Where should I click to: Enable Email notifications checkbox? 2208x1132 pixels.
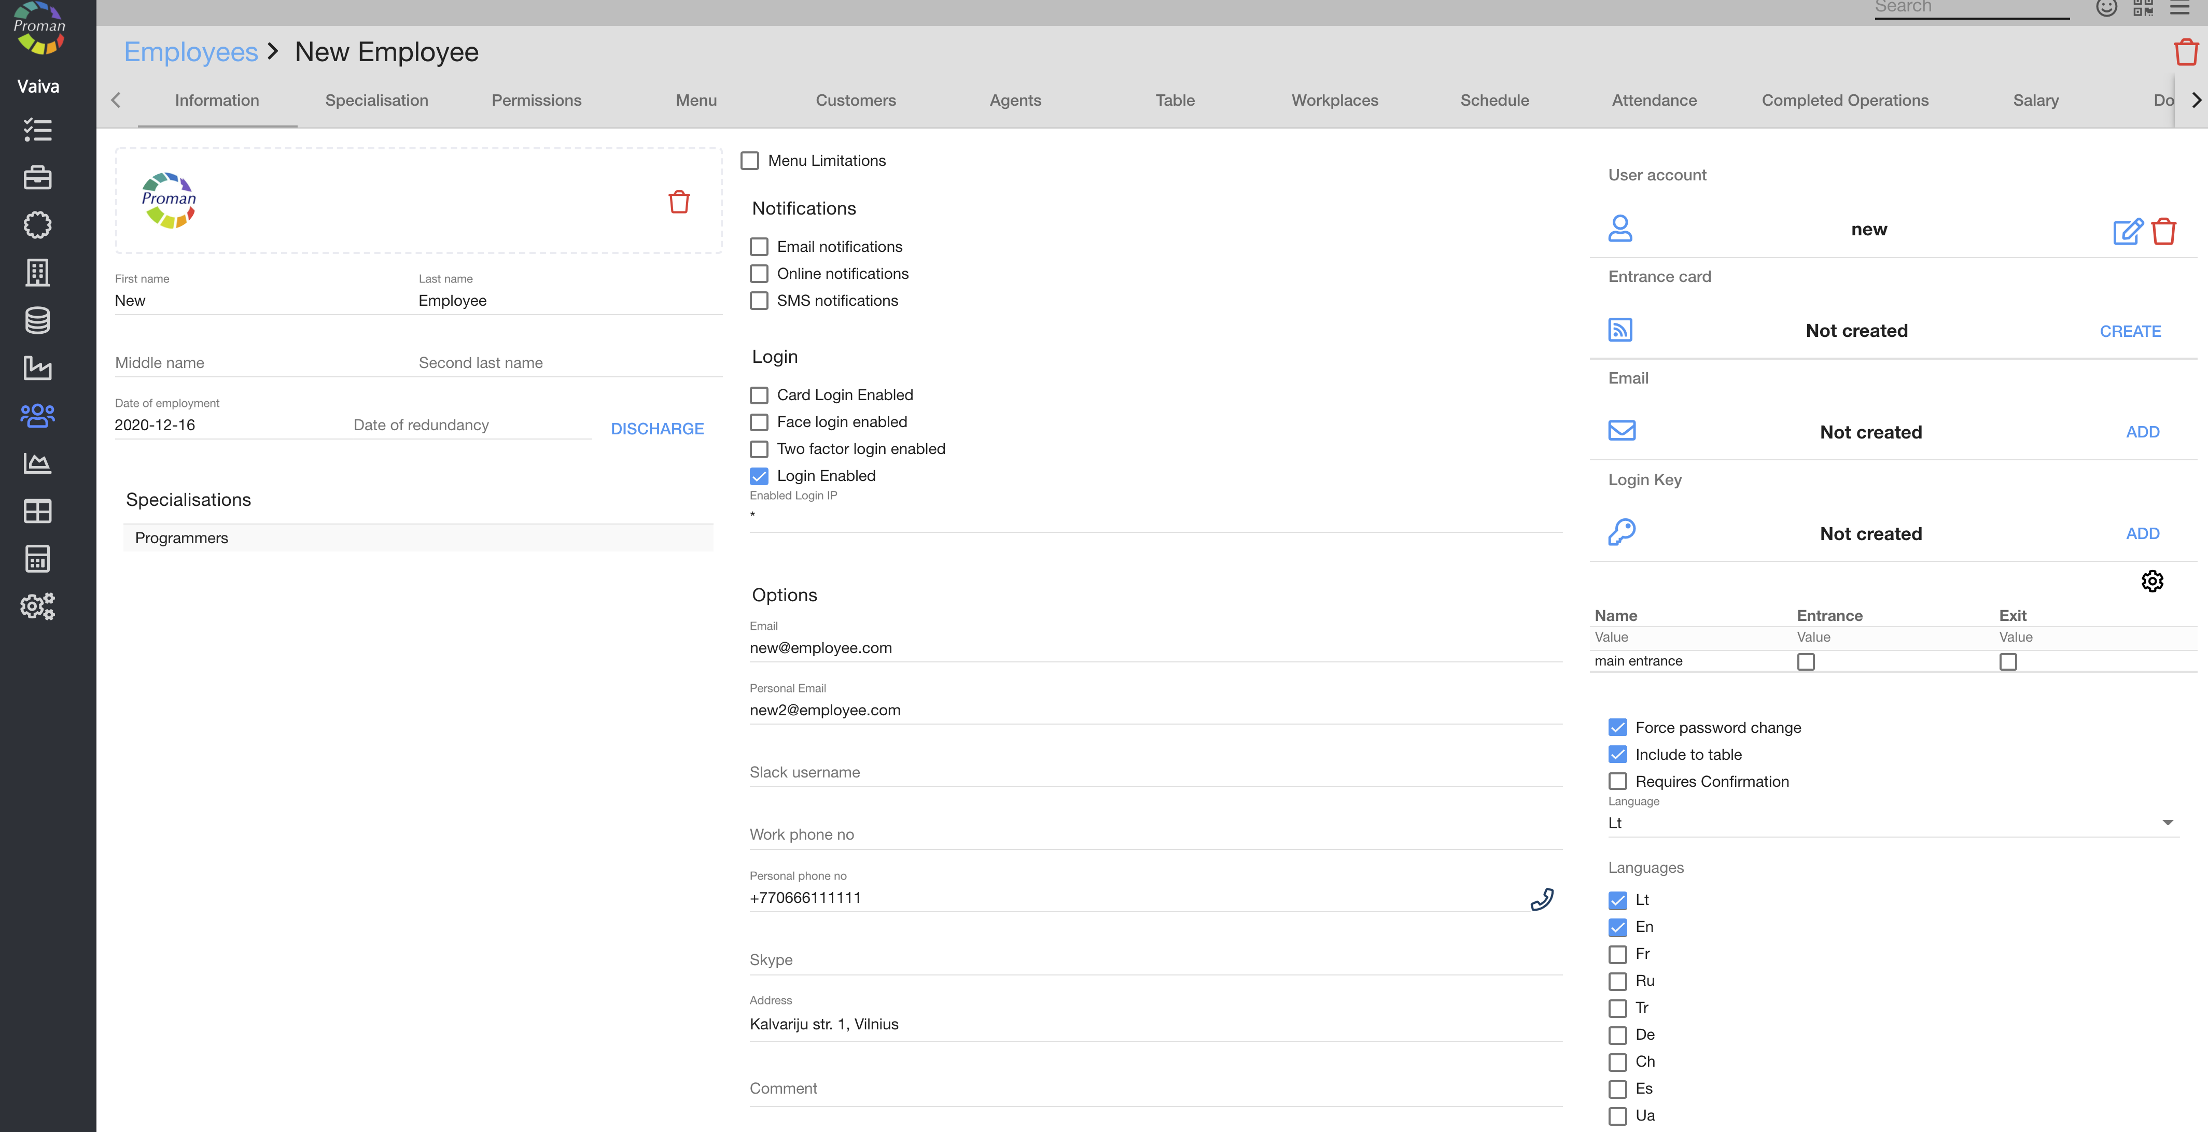coord(759,247)
